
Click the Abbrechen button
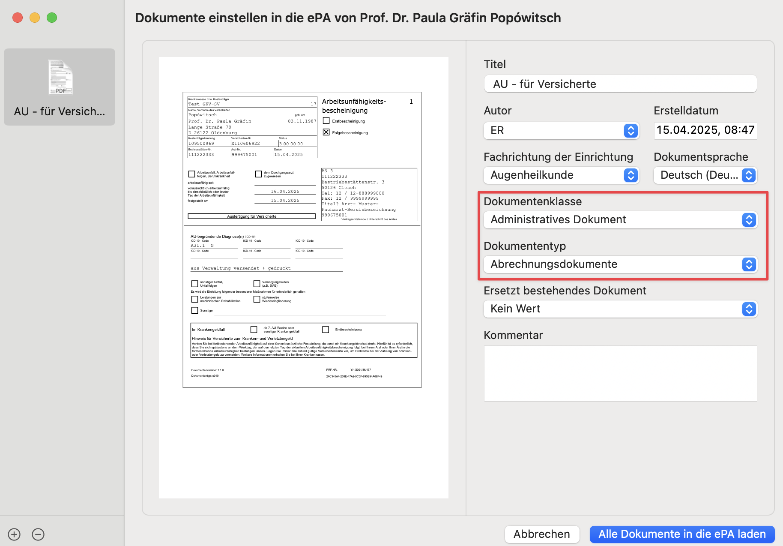[542, 534]
